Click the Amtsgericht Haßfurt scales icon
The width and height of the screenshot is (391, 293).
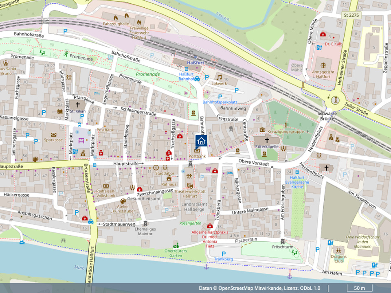click(x=323, y=65)
